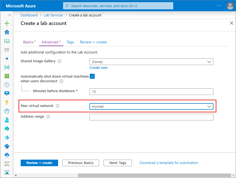Open the All services list icon
The height and width of the screenshot is (178, 236).
pos(7,50)
